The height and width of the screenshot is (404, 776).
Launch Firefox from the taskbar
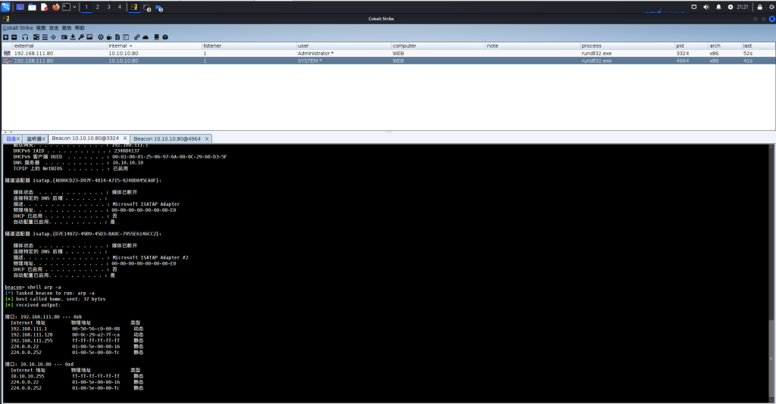tap(55, 7)
